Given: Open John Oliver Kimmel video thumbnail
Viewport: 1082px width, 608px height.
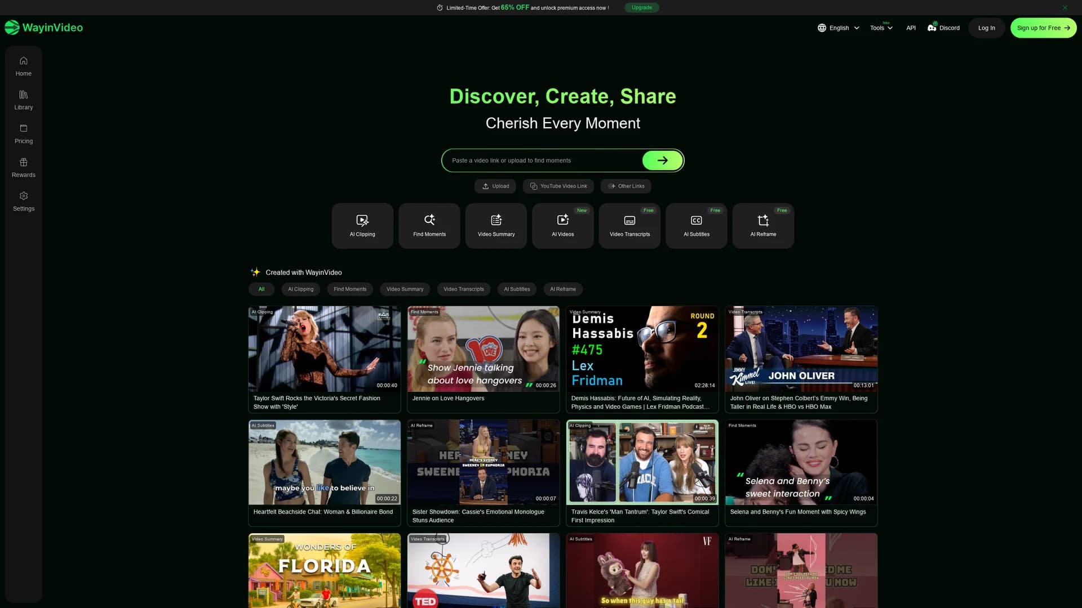Looking at the screenshot, I should point(801,349).
